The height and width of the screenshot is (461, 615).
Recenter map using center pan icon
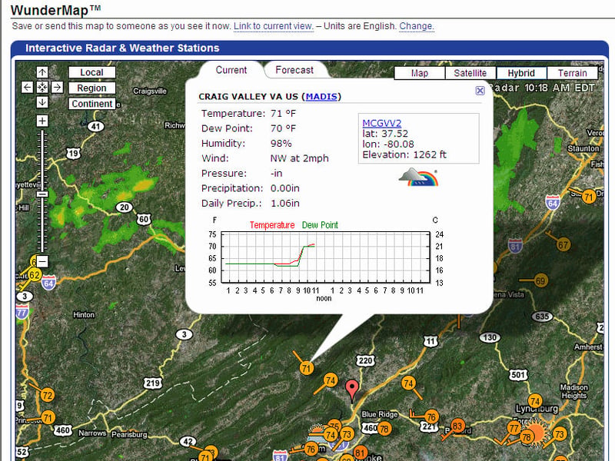click(x=42, y=87)
